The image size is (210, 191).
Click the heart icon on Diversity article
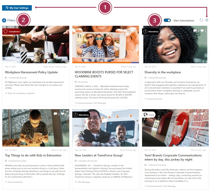(202, 31)
